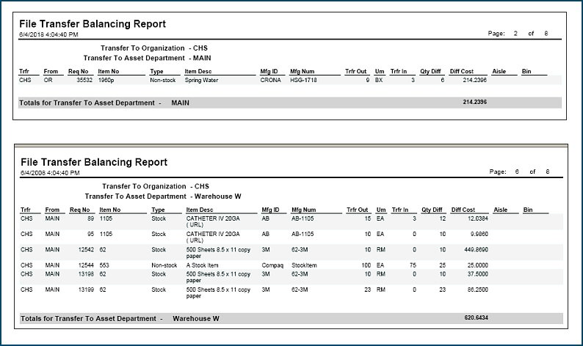The image size is (583, 346).
Task: Select the Spring Water item description
Action: pyautogui.click(x=201, y=80)
